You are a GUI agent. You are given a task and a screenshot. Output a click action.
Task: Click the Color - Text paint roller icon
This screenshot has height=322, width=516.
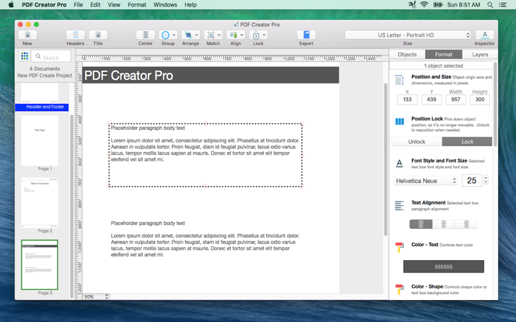pyautogui.click(x=399, y=247)
